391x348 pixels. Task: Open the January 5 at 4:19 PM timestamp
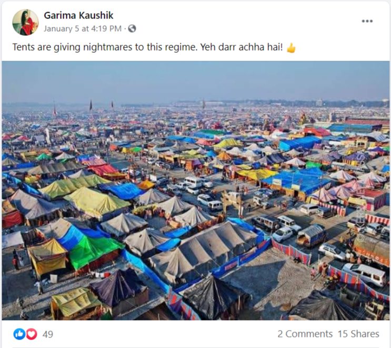[83, 28]
